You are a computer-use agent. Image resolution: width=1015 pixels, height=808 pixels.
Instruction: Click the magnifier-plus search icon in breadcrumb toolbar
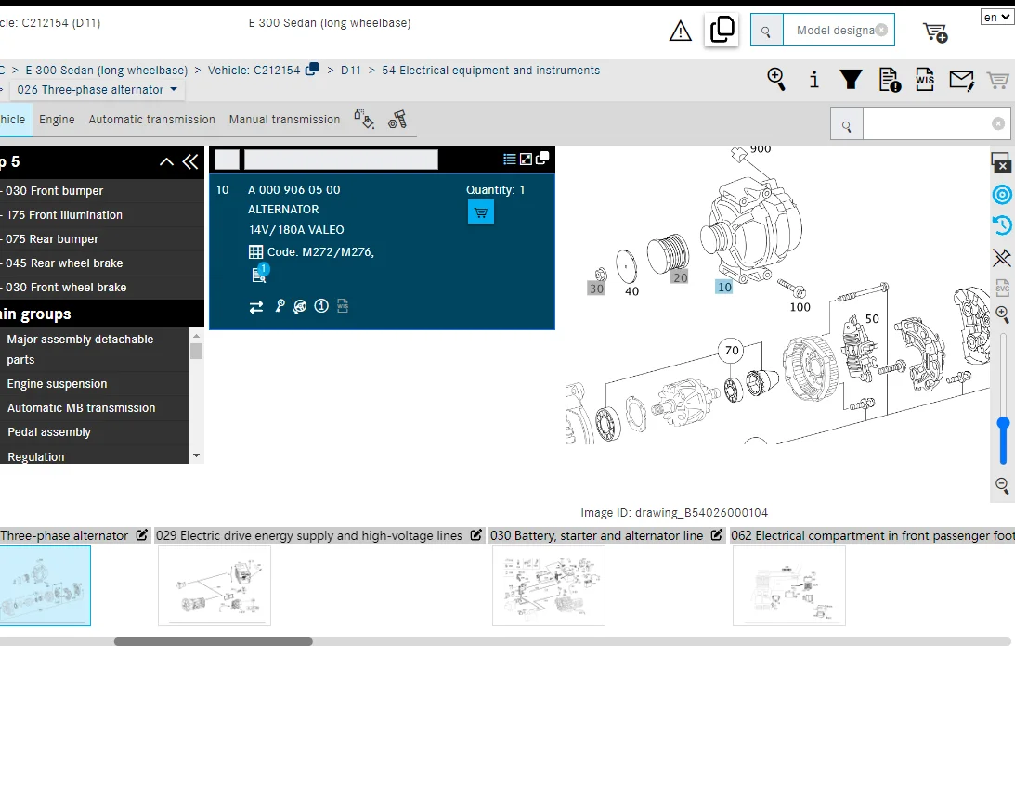776,80
